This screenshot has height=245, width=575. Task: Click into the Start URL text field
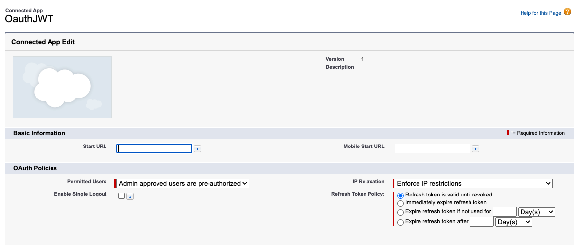tap(154, 148)
